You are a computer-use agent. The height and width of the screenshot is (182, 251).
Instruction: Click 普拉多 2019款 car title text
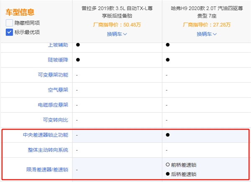pos(117,12)
